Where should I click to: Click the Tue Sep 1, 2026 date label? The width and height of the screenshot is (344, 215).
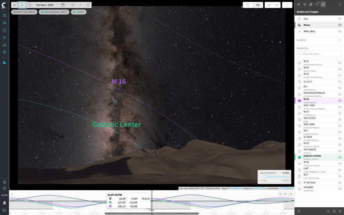click(45, 5)
